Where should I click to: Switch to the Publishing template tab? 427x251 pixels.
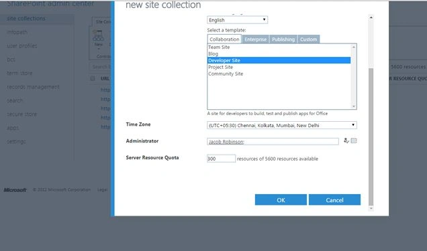pos(283,39)
